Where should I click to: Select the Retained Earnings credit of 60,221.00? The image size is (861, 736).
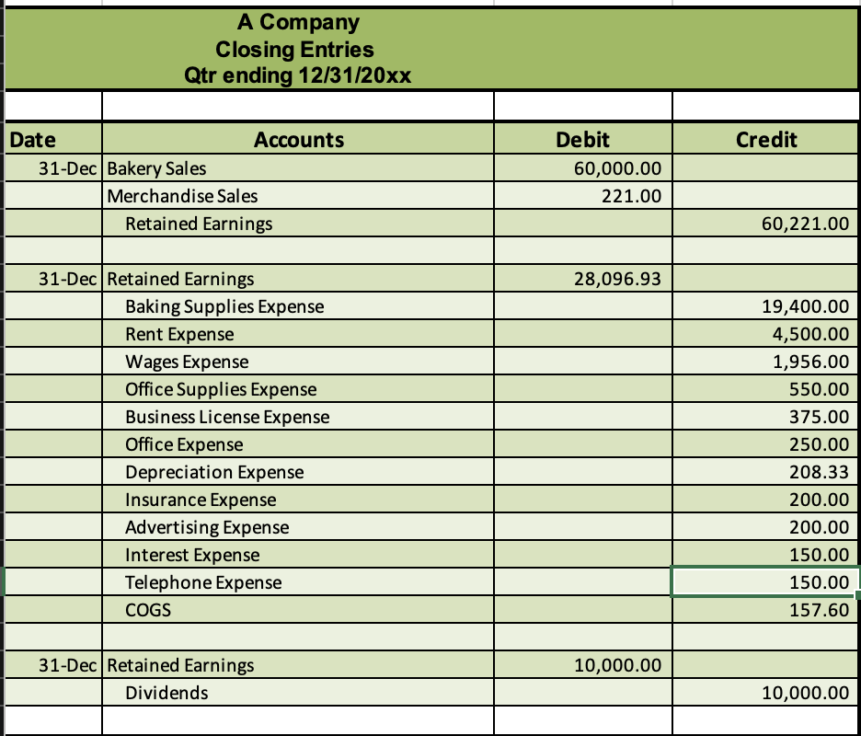tap(800, 224)
